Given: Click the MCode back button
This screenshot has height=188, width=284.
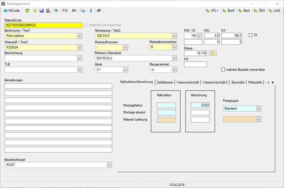Looking at the screenshot, I should coord(12,11).
